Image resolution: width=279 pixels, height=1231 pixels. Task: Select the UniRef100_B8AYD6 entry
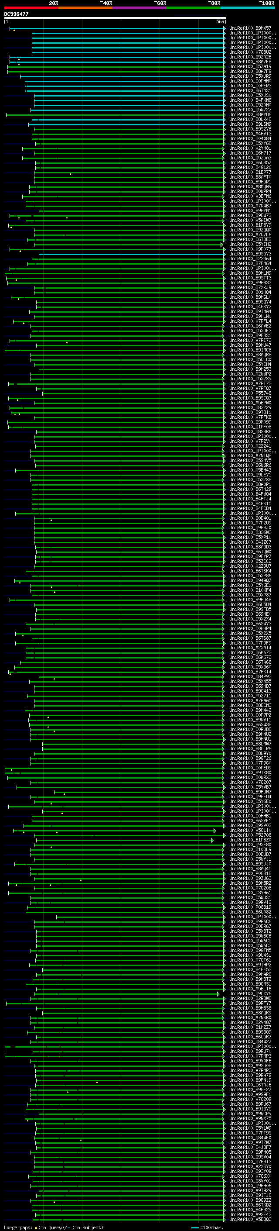(x=250, y=115)
